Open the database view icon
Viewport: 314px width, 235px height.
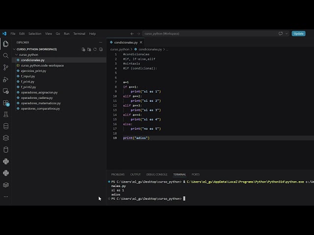[x=6, y=126]
